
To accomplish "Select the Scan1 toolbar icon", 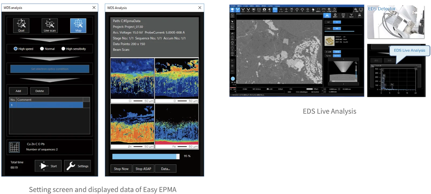I will tap(238, 10).
